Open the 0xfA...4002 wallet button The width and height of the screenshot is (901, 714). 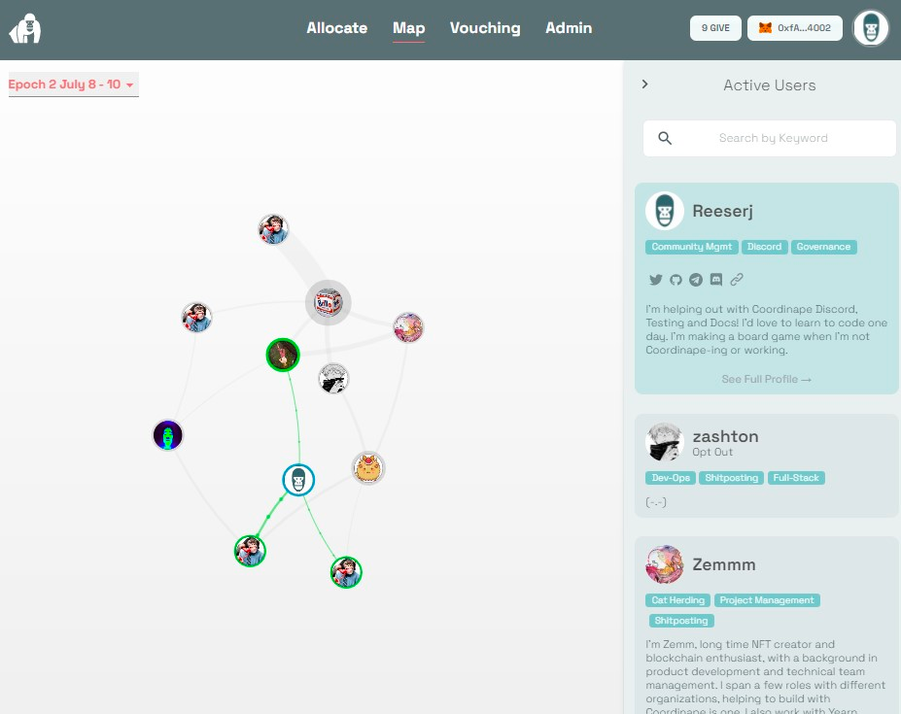tap(795, 28)
